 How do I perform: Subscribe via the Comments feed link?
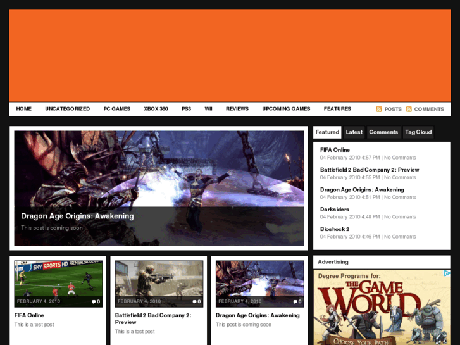click(x=429, y=109)
